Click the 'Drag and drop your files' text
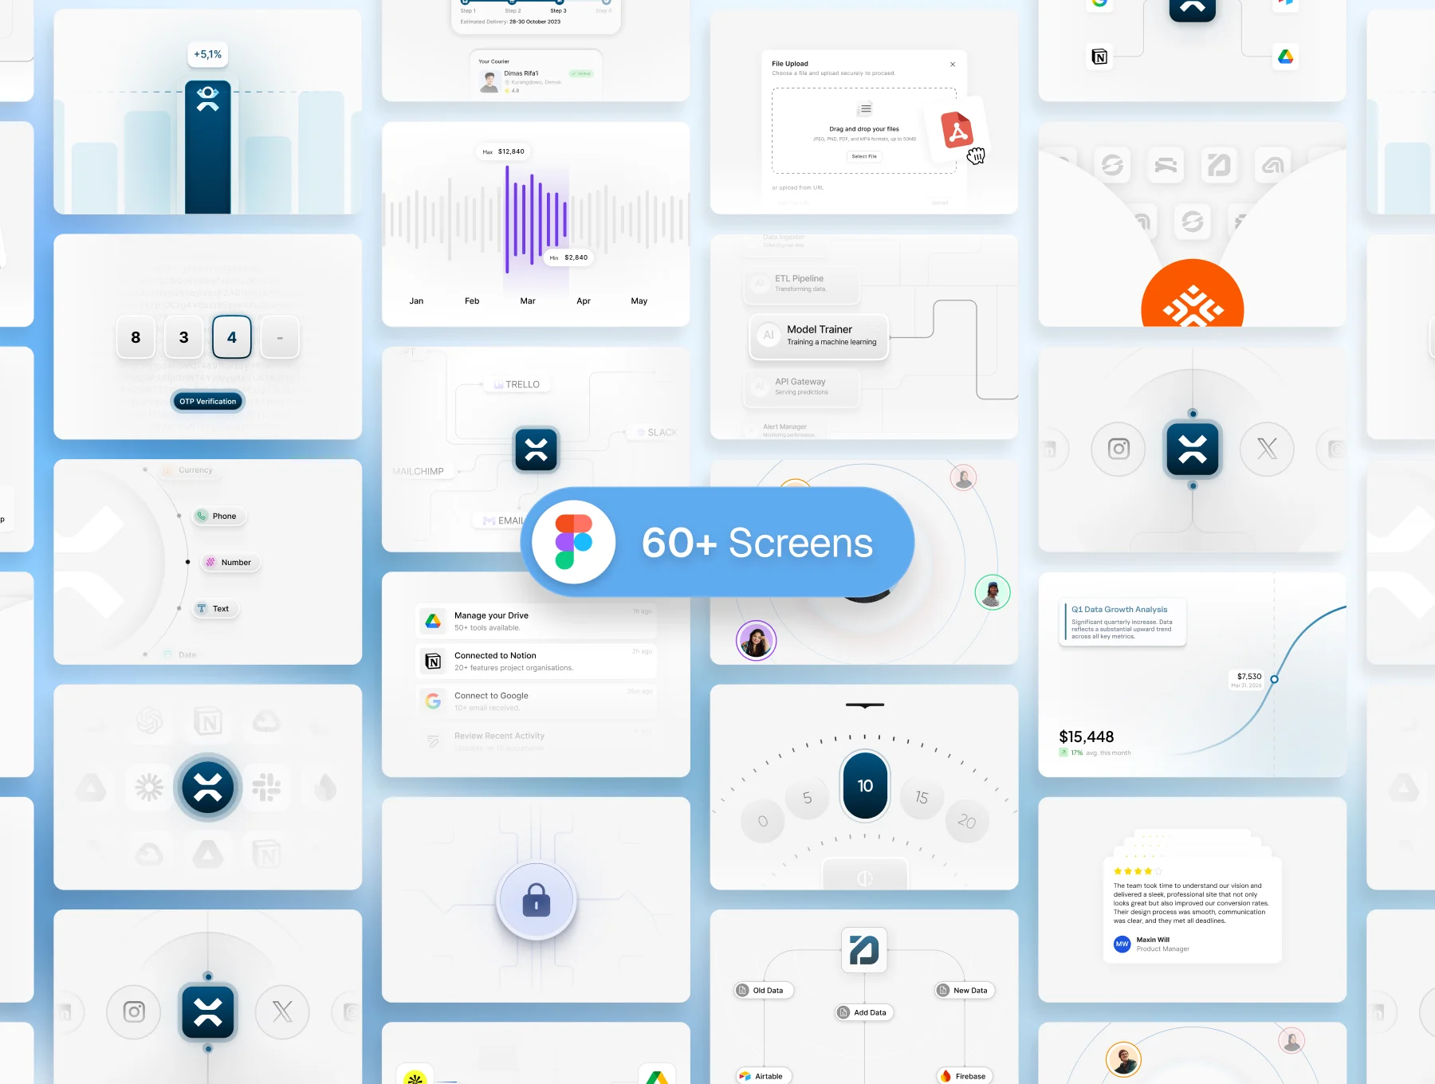 point(864,129)
